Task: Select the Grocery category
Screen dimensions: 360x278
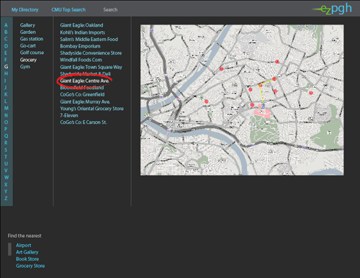Action: (x=28, y=60)
